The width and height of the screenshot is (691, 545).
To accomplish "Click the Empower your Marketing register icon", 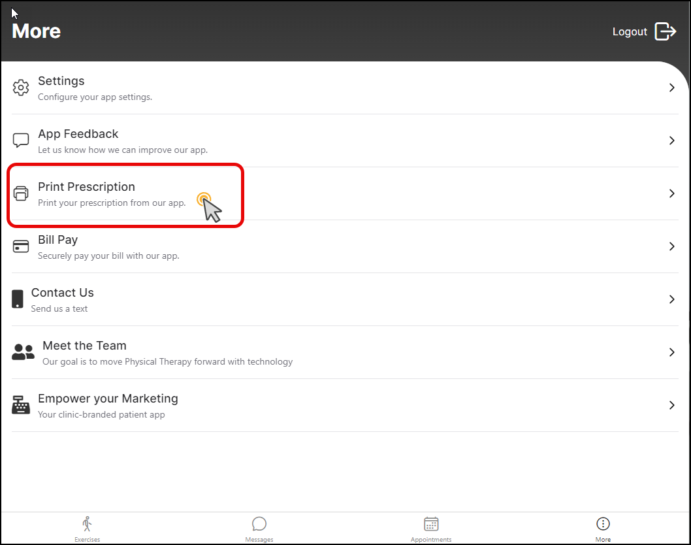I will point(21,405).
